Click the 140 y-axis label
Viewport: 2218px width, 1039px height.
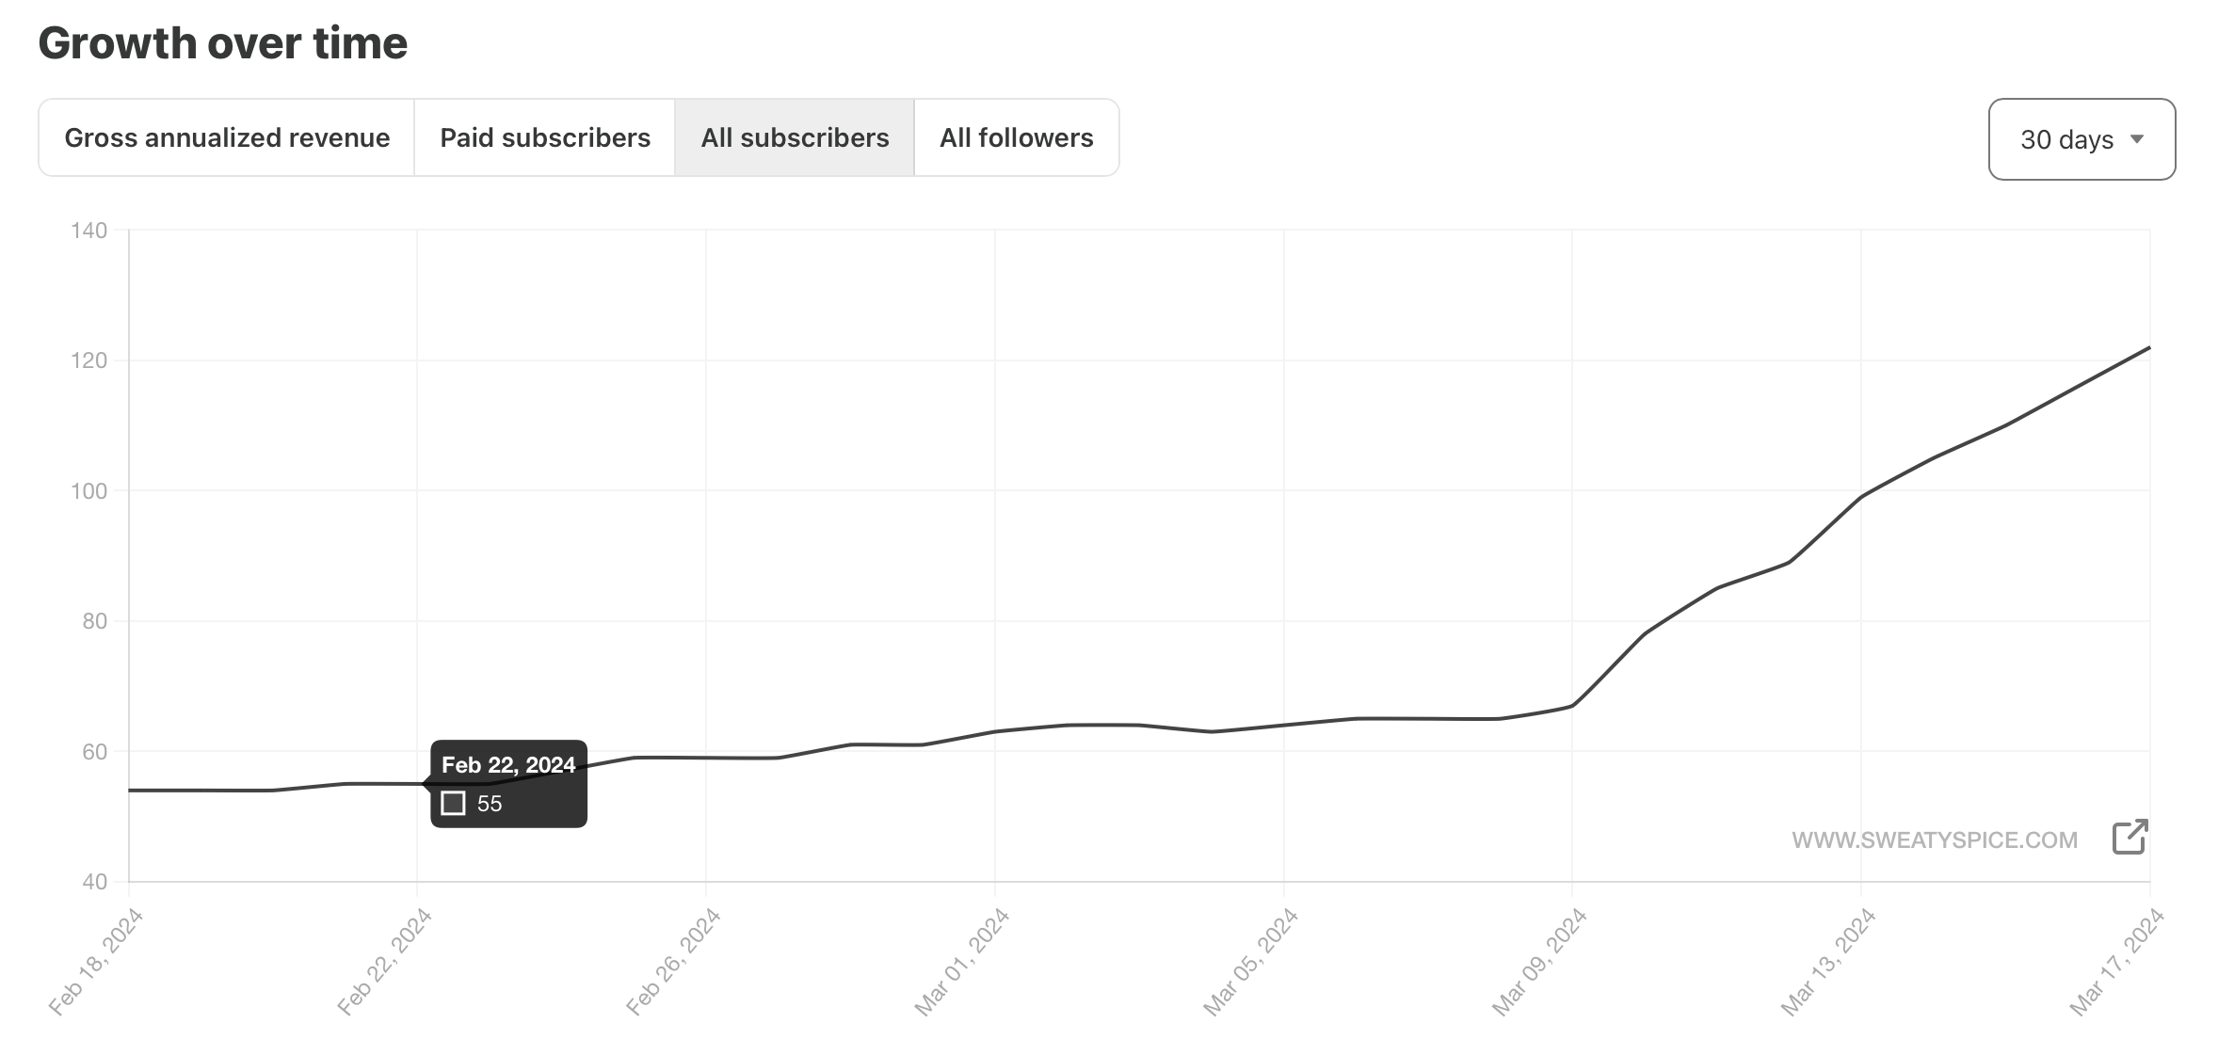(x=88, y=231)
